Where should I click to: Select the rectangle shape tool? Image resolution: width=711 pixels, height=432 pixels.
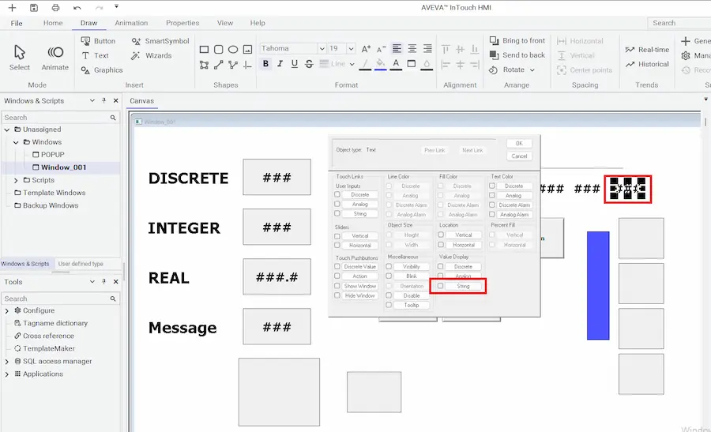point(204,50)
